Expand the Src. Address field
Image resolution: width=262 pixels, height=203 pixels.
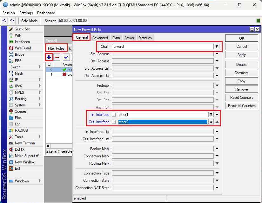[x=217, y=54]
